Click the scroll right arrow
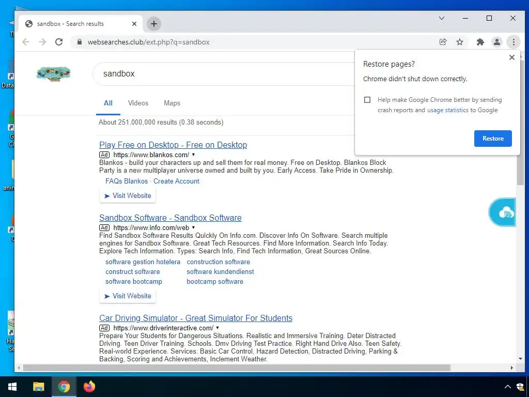This screenshot has width=529, height=397. point(512,368)
